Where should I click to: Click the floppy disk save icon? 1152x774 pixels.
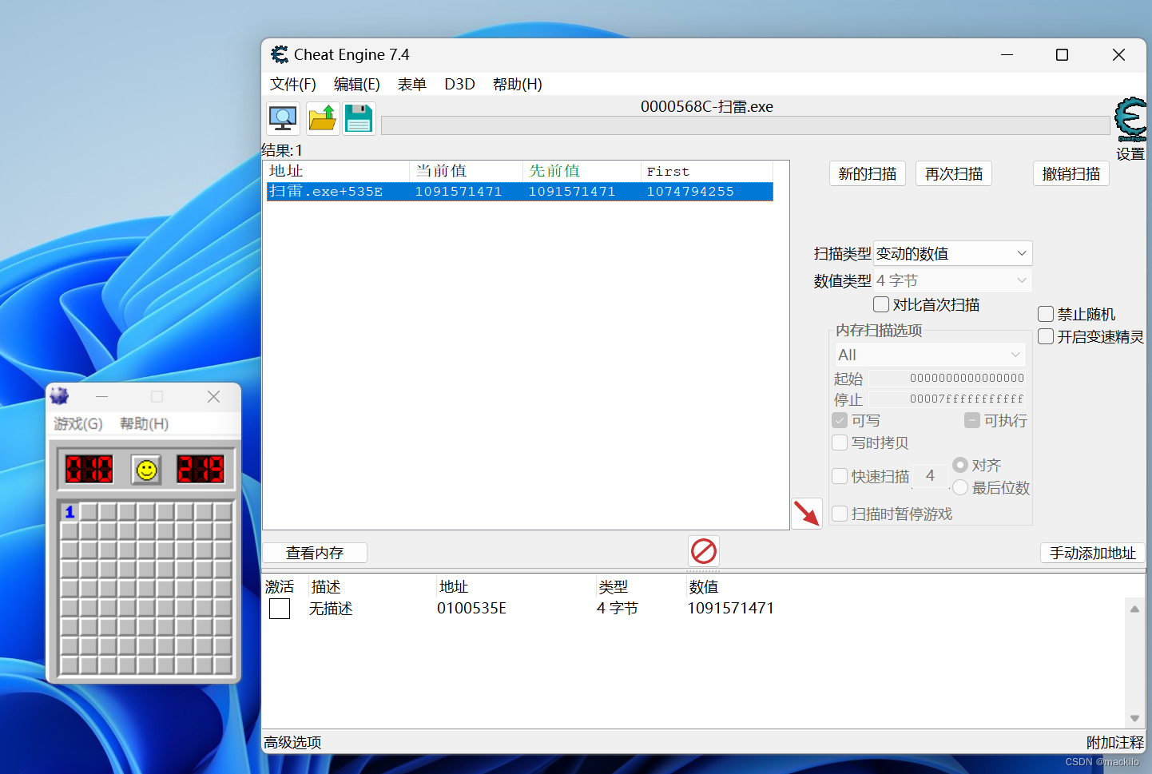360,118
